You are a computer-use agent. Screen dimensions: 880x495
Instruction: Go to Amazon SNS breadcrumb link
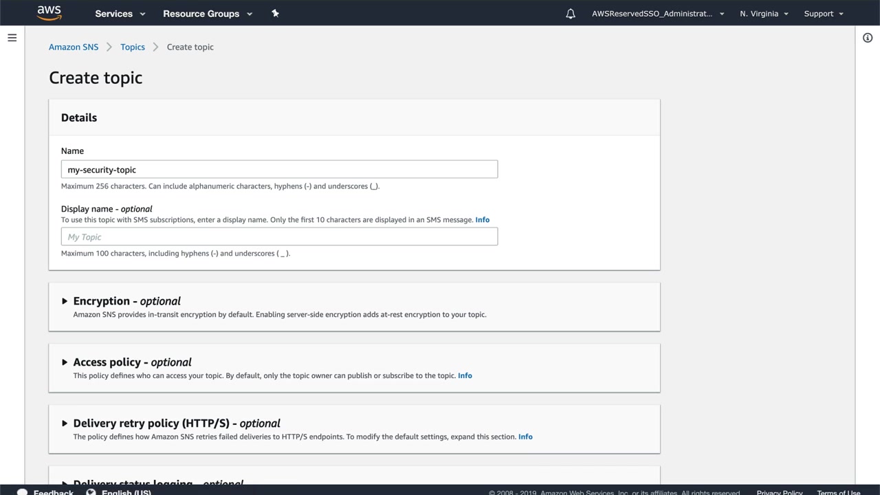click(x=74, y=47)
